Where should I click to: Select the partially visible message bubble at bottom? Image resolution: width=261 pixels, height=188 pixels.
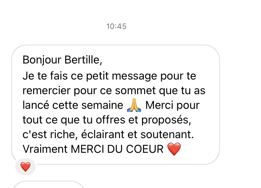[x=49, y=185]
